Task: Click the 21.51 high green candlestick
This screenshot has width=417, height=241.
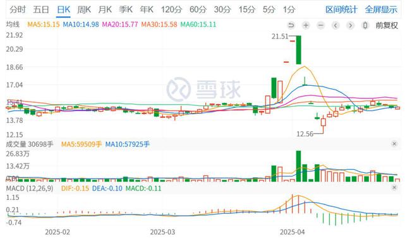Action: click(x=299, y=50)
